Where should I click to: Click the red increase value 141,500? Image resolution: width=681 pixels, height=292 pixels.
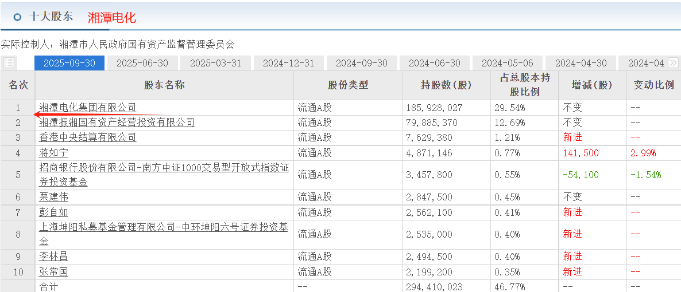(581, 153)
